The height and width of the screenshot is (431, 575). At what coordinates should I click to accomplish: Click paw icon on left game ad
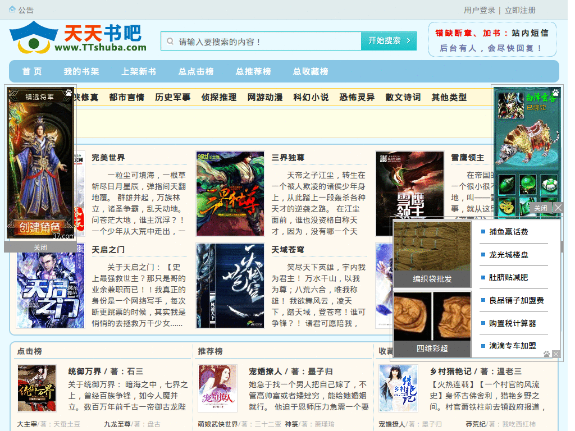tap(69, 93)
